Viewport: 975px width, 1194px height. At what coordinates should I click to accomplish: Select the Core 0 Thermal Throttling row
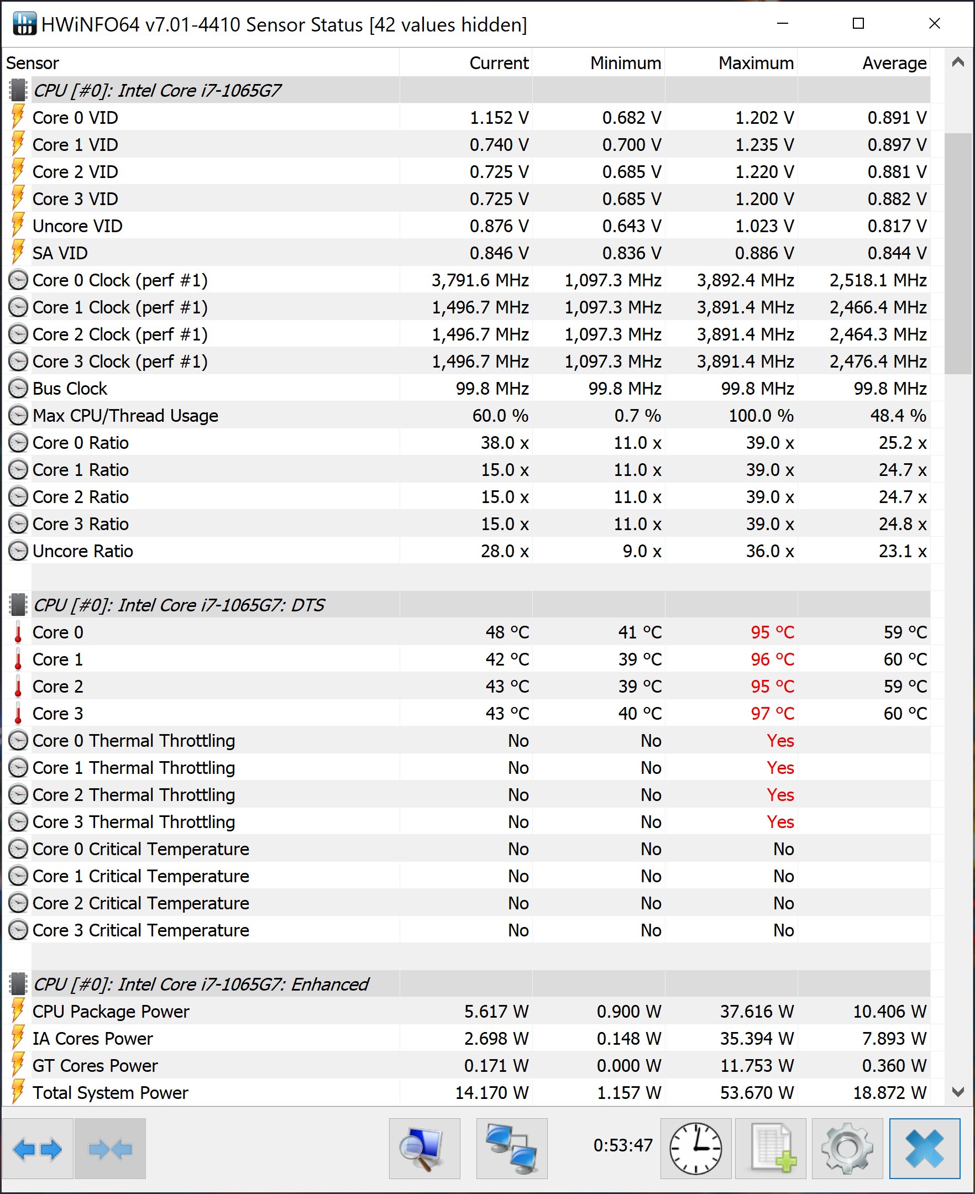[x=466, y=740]
